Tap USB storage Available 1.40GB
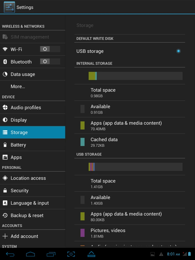 (130, 200)
